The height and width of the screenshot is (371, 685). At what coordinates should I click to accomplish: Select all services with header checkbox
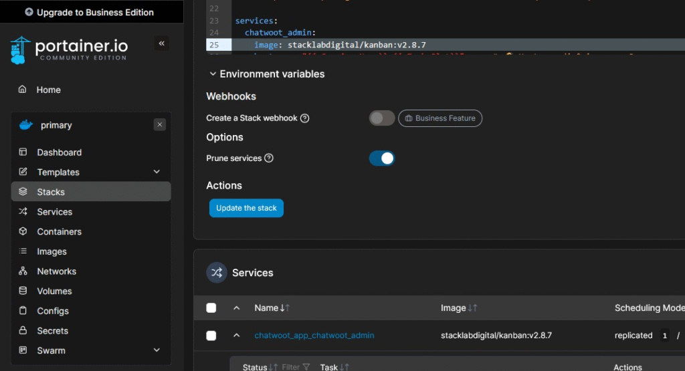211,308
